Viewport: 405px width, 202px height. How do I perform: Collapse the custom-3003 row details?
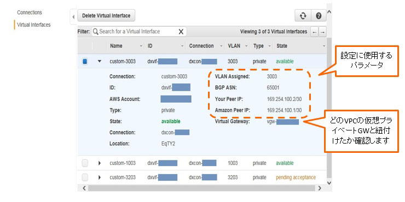tap(100, 62)
